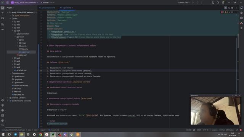The height and width of the screenshot is (137, 244).
Task: Select Makefile under the report folder
Action: coord(24,49)
